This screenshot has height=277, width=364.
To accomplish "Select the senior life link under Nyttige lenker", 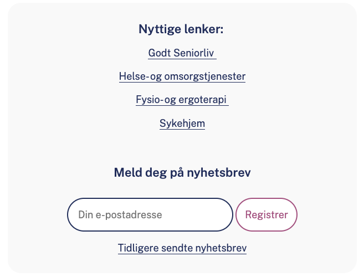I will click(181, 53).
